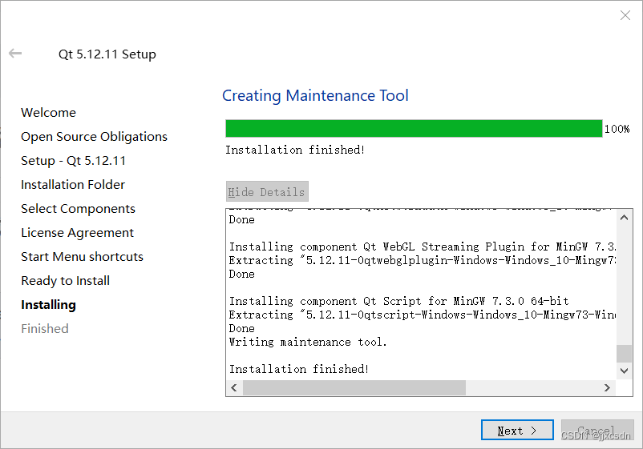Click horizontal scroll left arrow

tap(234, 387)
